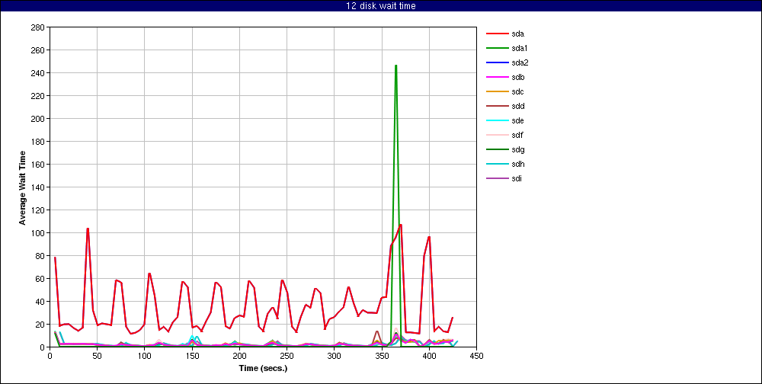Select the sdg legend label

(x=517, y=149)
